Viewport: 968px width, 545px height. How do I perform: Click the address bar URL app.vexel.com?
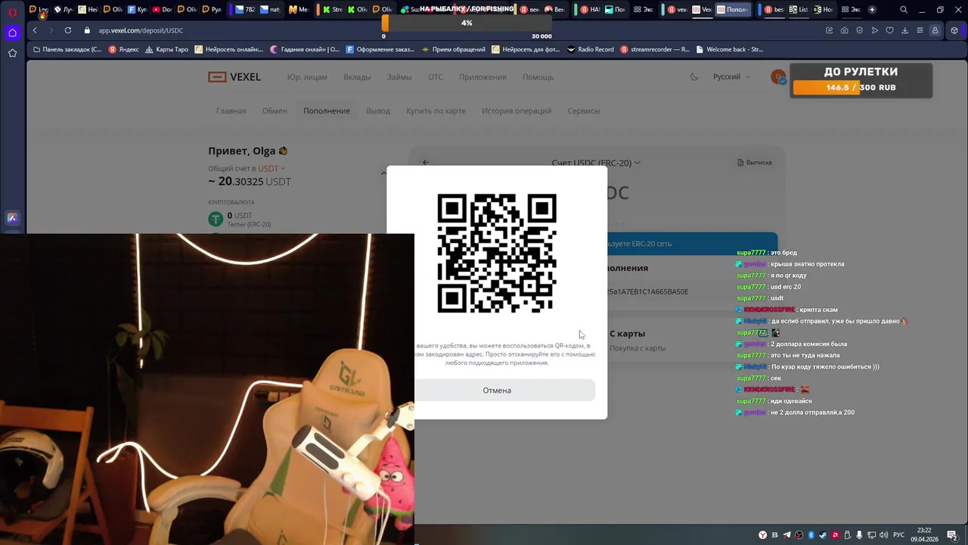click(x=141, y=30)
